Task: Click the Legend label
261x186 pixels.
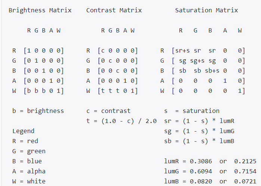Action: click(23, 131)
